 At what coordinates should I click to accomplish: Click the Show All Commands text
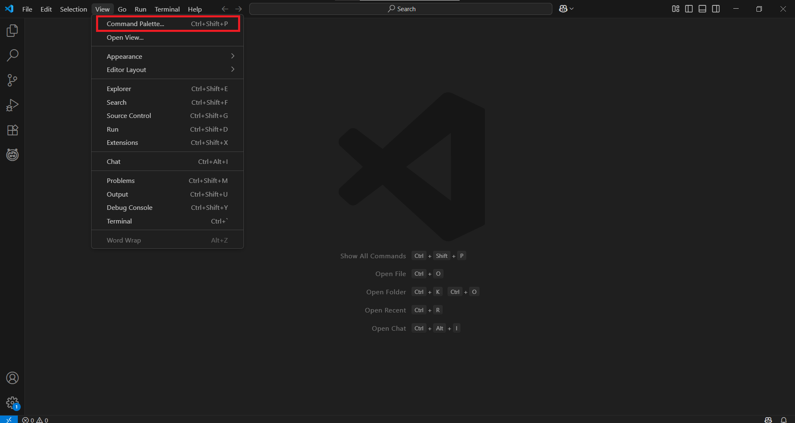point(373,256)
